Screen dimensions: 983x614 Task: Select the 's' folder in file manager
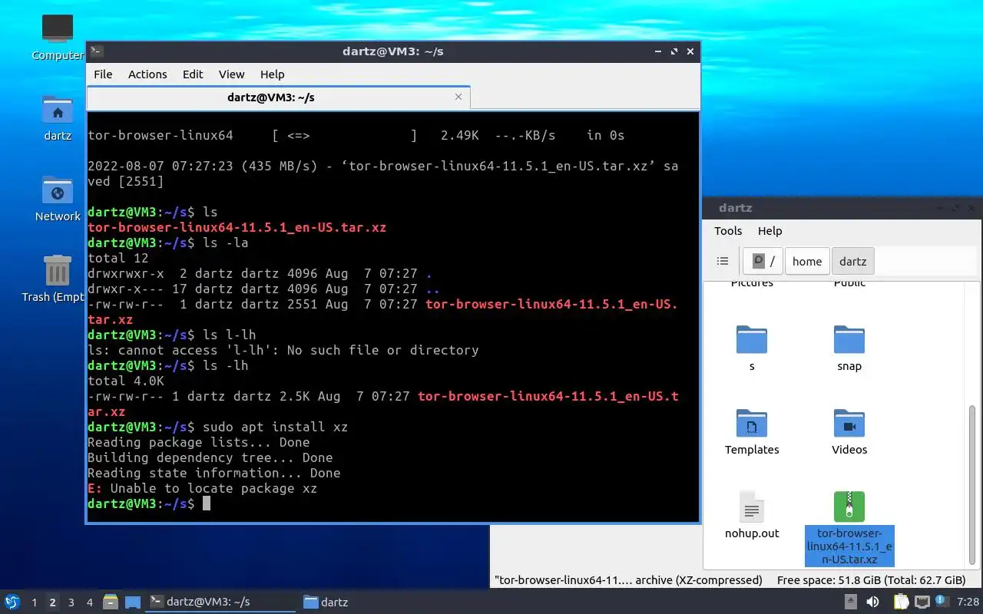[x=752, y=348]
